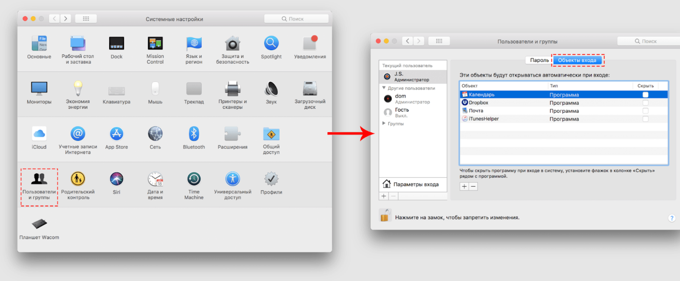Collapse the Другие пользователи disclosure triangle
680x281 pixels.
(384, 88)
